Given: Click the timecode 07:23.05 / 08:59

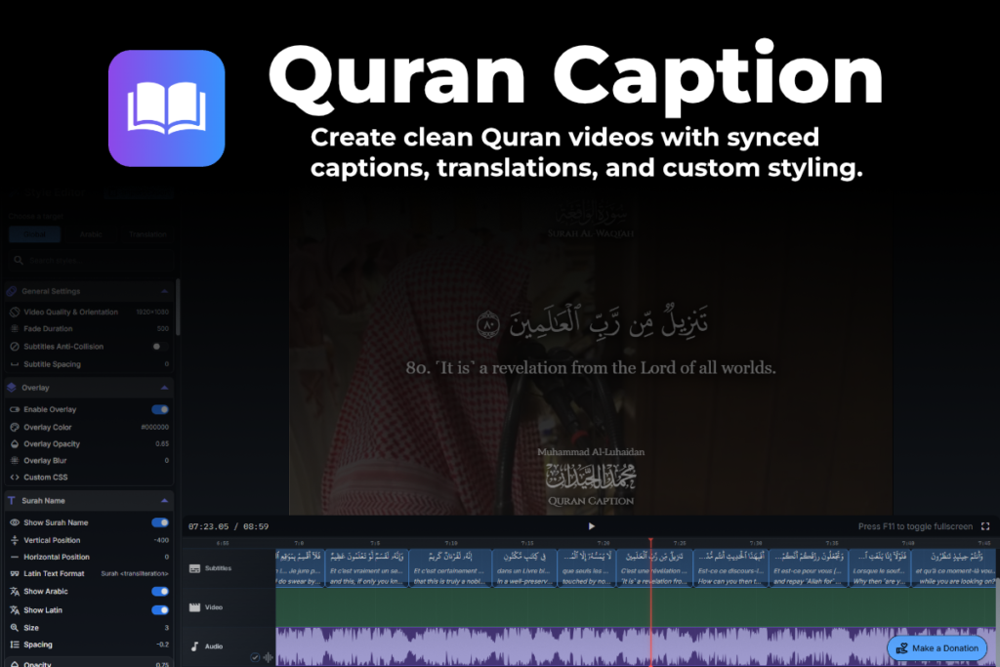Looking at the screenshot, I should (x=229, y=526).
